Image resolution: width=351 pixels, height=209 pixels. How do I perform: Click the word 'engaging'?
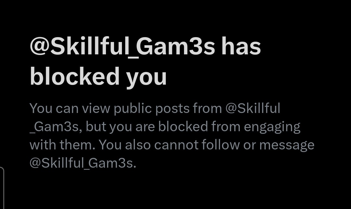(272, 127)
